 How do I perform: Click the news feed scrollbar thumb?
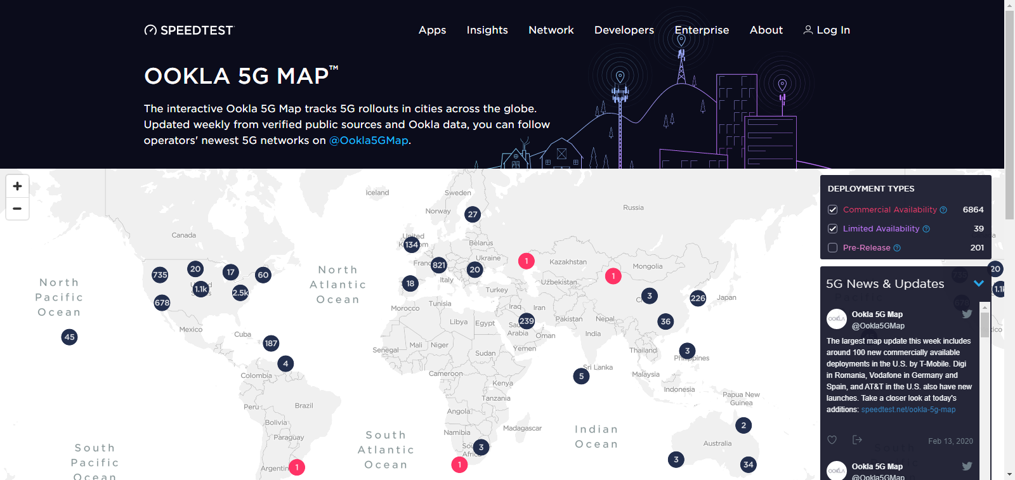pos(985,325)
